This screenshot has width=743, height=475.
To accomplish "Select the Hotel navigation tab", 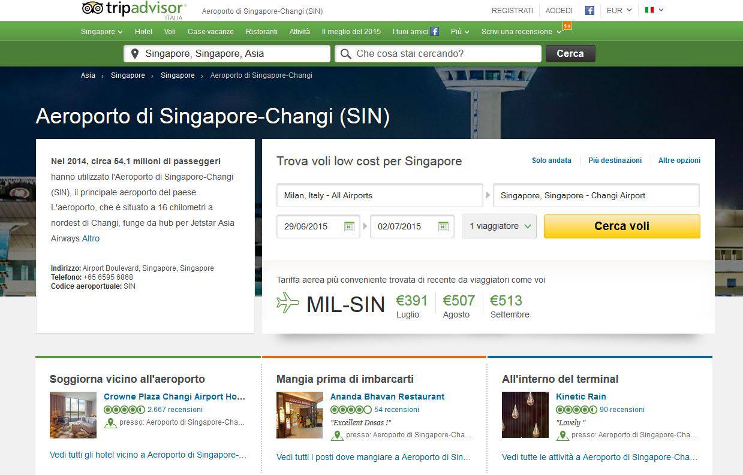I will (143, 32).
